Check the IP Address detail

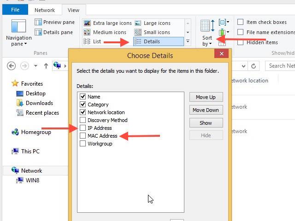(x=83, y=128)
